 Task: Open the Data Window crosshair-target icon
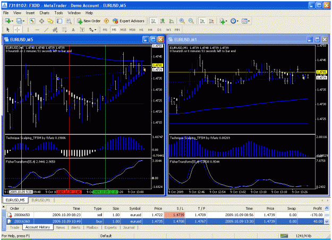pos(41,21)
